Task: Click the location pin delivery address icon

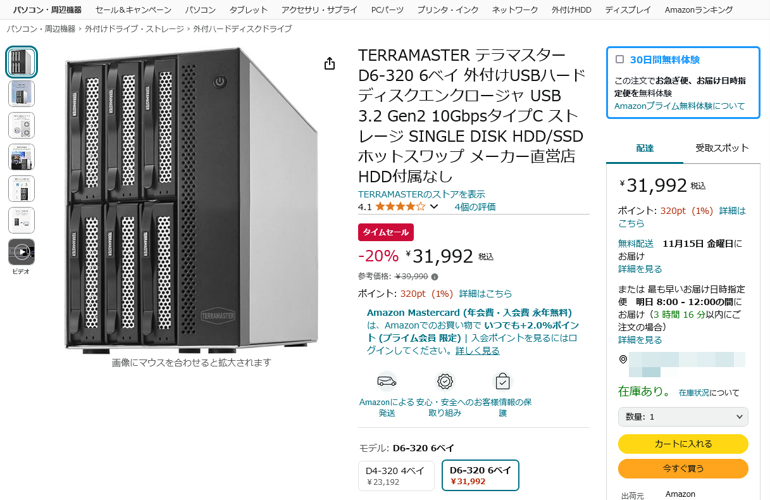Action: [623, 359]
